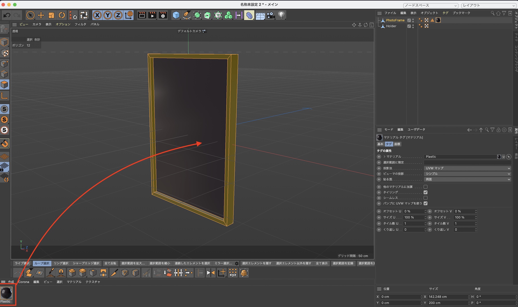Uncheck the タイリング checkbox

(x=426, y=192)
